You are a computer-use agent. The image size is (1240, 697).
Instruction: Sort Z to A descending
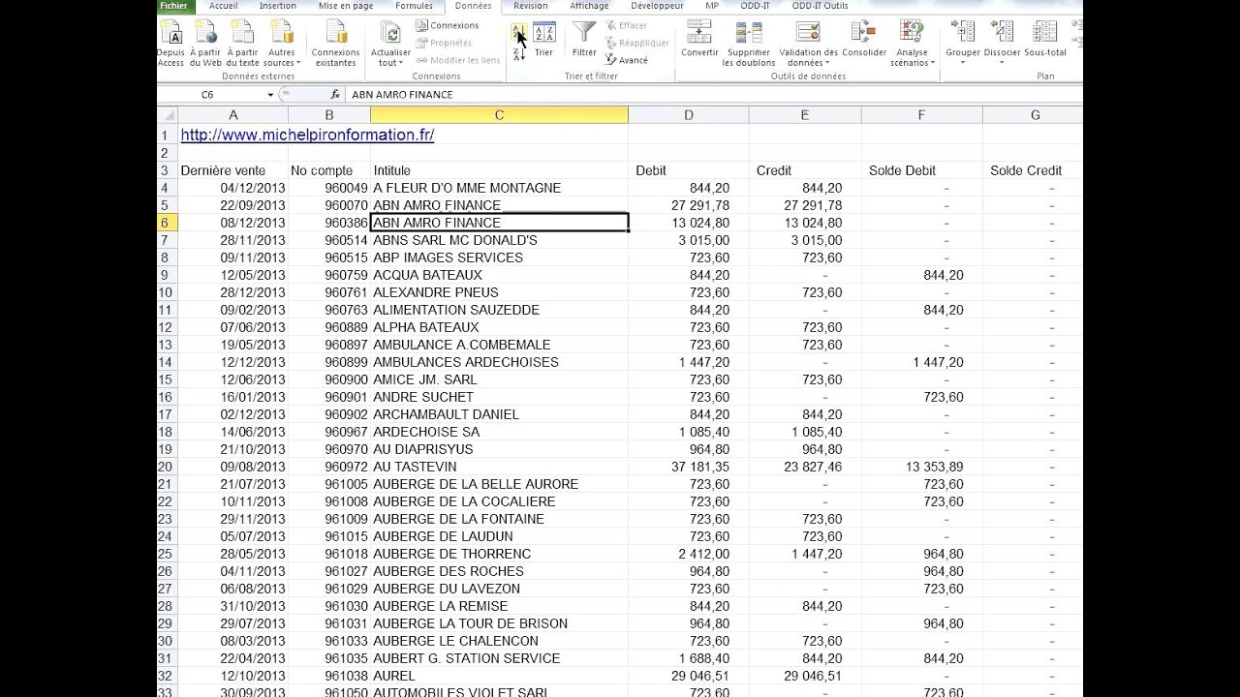(x=518, y=54)
